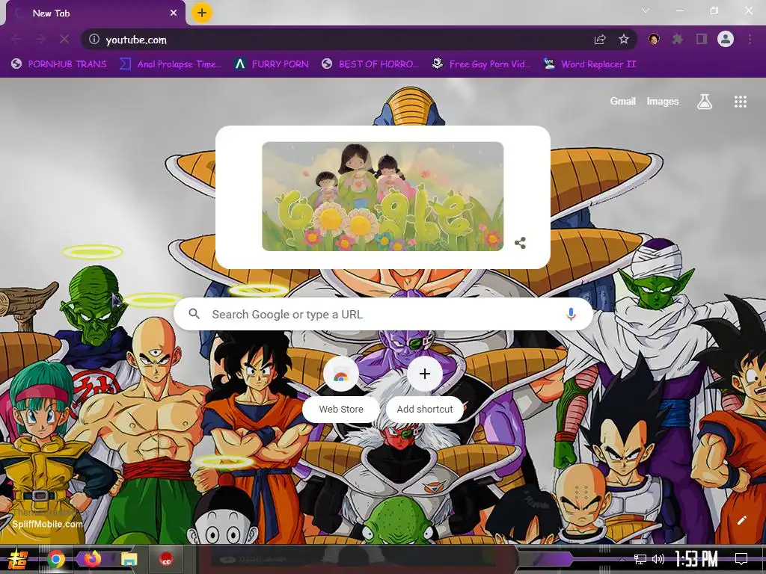Open the Google apps grid
Image resolution: width=766 pixels, height=574 pixels.
(740, 102)
